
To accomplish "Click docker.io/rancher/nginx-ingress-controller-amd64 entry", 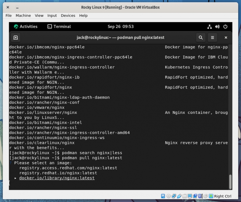I will tap(69, 132).
